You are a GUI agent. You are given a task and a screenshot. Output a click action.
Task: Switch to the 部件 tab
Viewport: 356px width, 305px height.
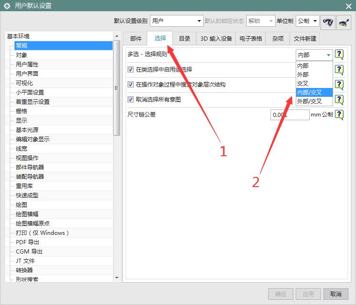coord(136,39)
